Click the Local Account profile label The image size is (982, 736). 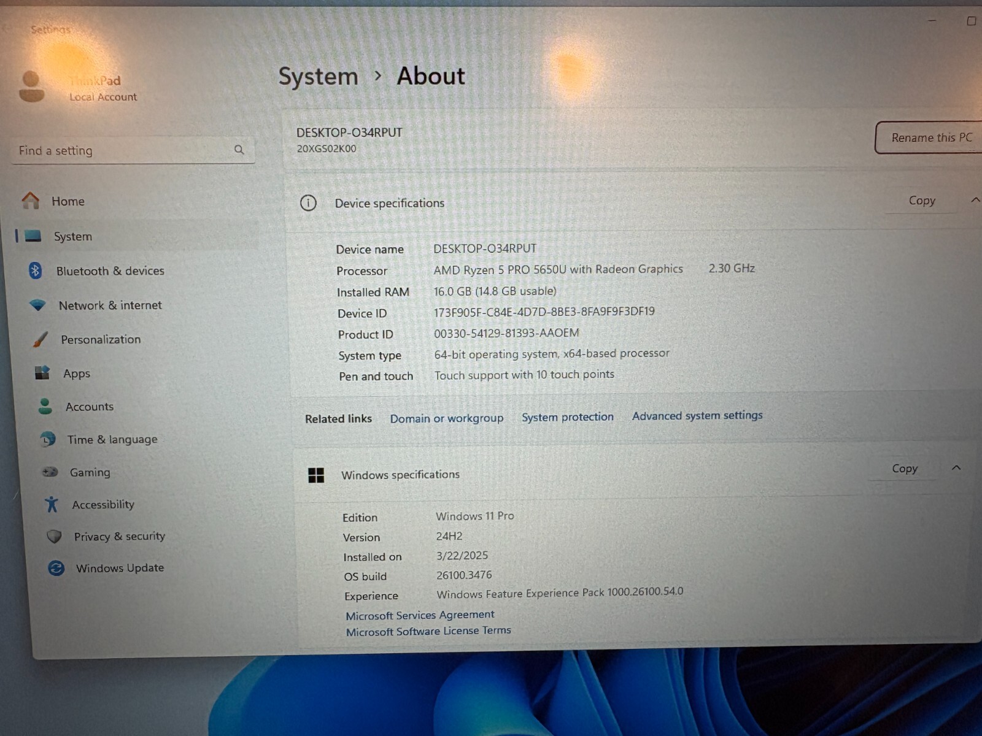tap(103, 97)
